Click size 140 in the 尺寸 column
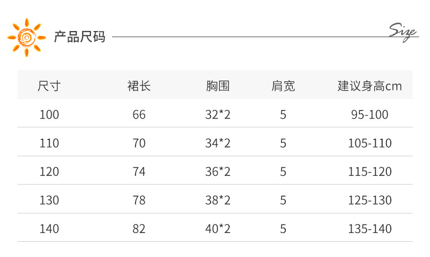The height and width of the screenshot is (257, 430). point(49,229)
